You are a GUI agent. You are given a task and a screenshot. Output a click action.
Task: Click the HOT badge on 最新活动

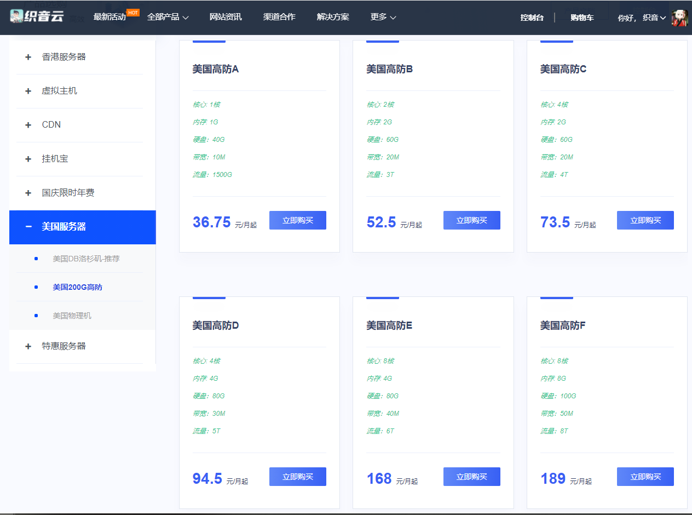point(133,12)
